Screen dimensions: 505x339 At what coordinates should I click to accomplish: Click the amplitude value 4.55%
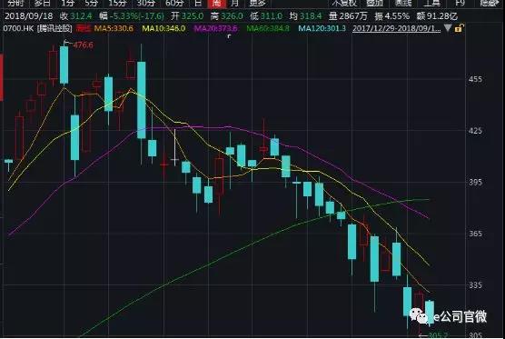397,15
